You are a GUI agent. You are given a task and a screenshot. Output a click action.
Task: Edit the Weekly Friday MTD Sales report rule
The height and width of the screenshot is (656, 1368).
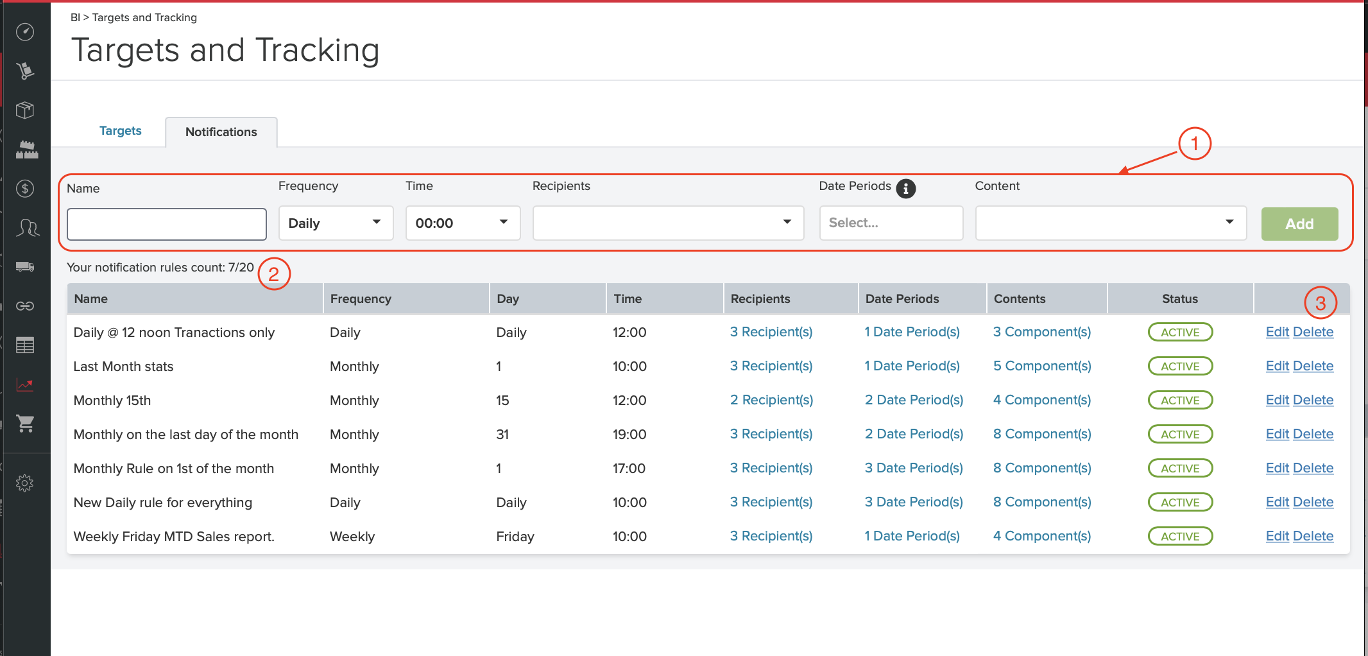(x=1277, y=536)
